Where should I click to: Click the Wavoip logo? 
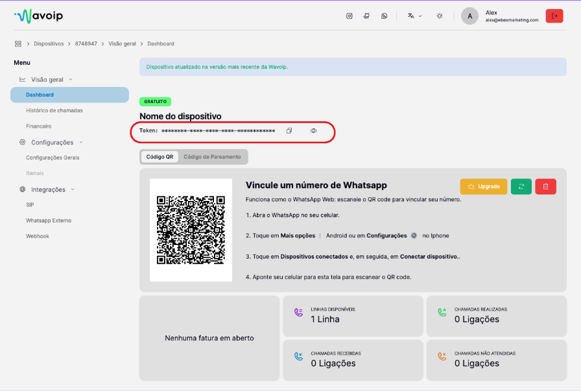38,16
